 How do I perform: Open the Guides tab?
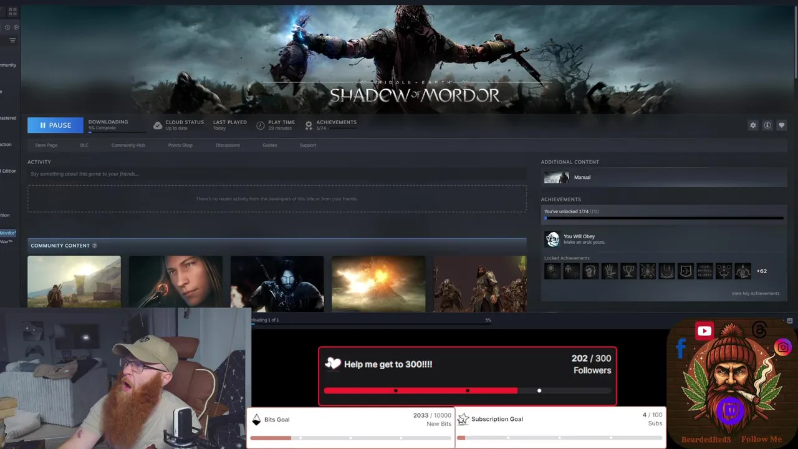[269, 145]
